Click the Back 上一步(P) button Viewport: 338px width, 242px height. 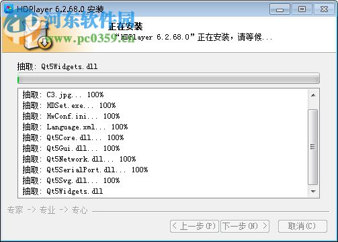(194, 226)
